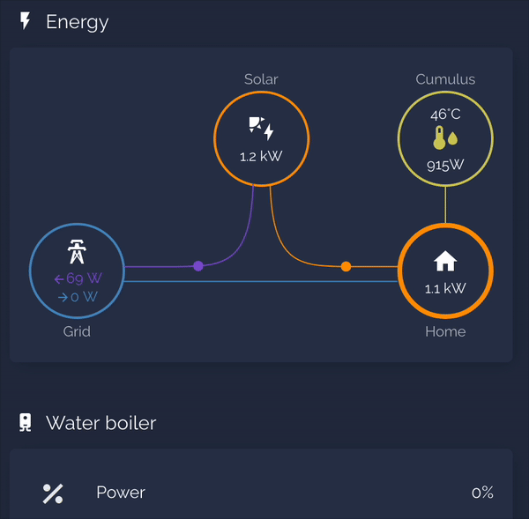The image size is (529, 519).
Task: Click the orange flow dot toward Home
Action: [x=346, y=265]
